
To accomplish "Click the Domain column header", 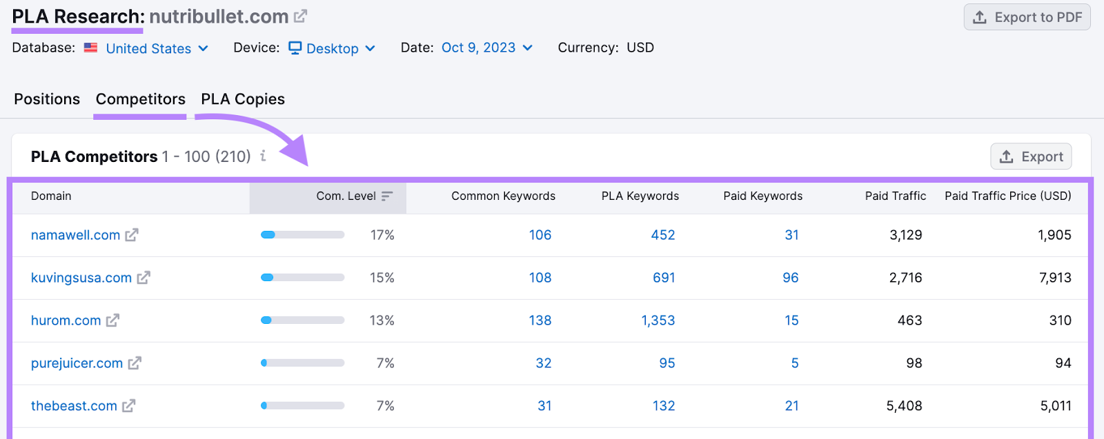I will (x=51, y=196).
